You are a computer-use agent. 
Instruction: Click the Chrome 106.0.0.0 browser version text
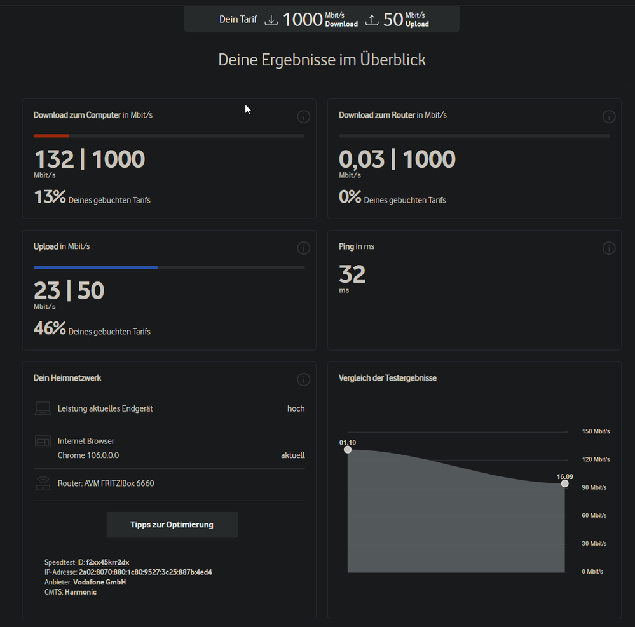pyautogui.click(x=88, y=455)
